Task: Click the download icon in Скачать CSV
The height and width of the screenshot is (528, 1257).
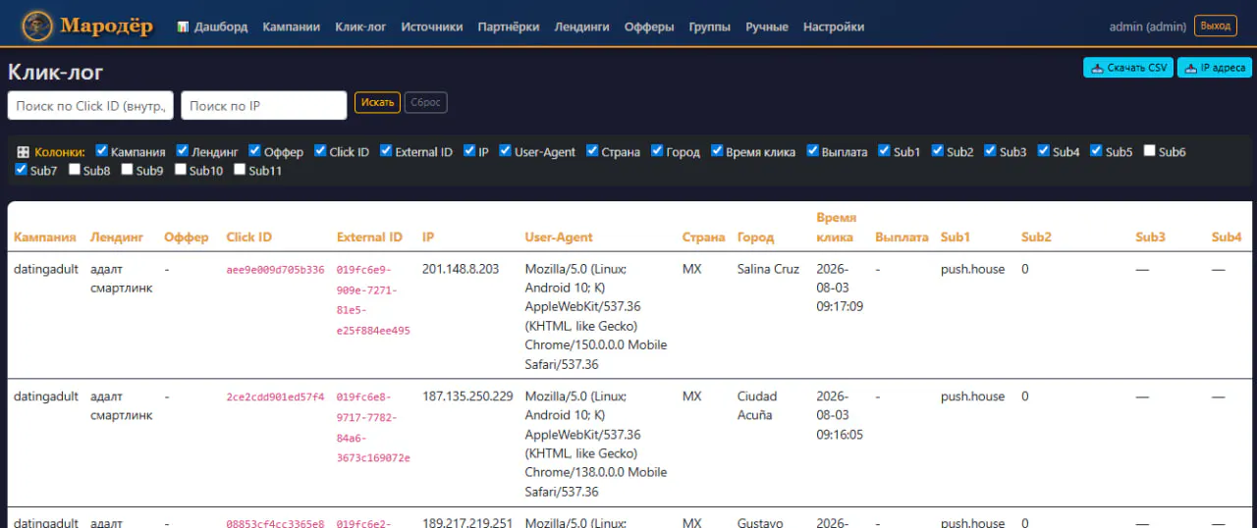Action: (1097, 68)
